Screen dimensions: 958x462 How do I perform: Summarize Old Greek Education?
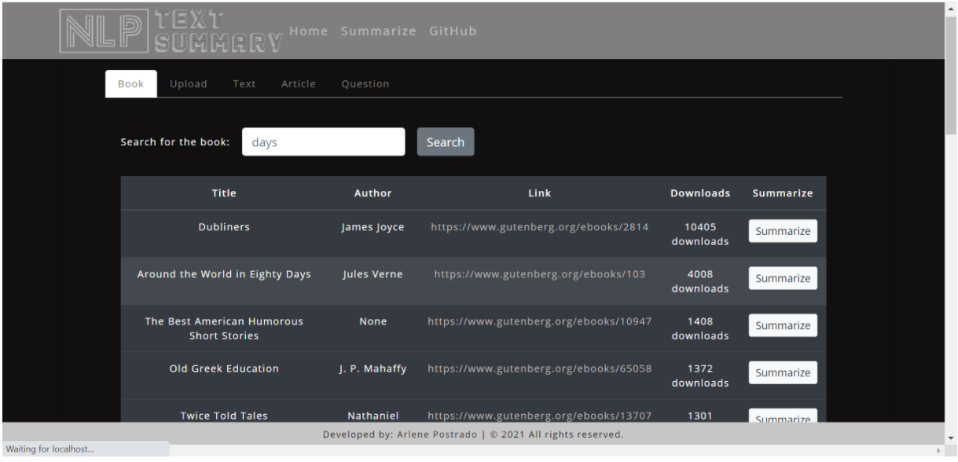(x=782, y=372)
